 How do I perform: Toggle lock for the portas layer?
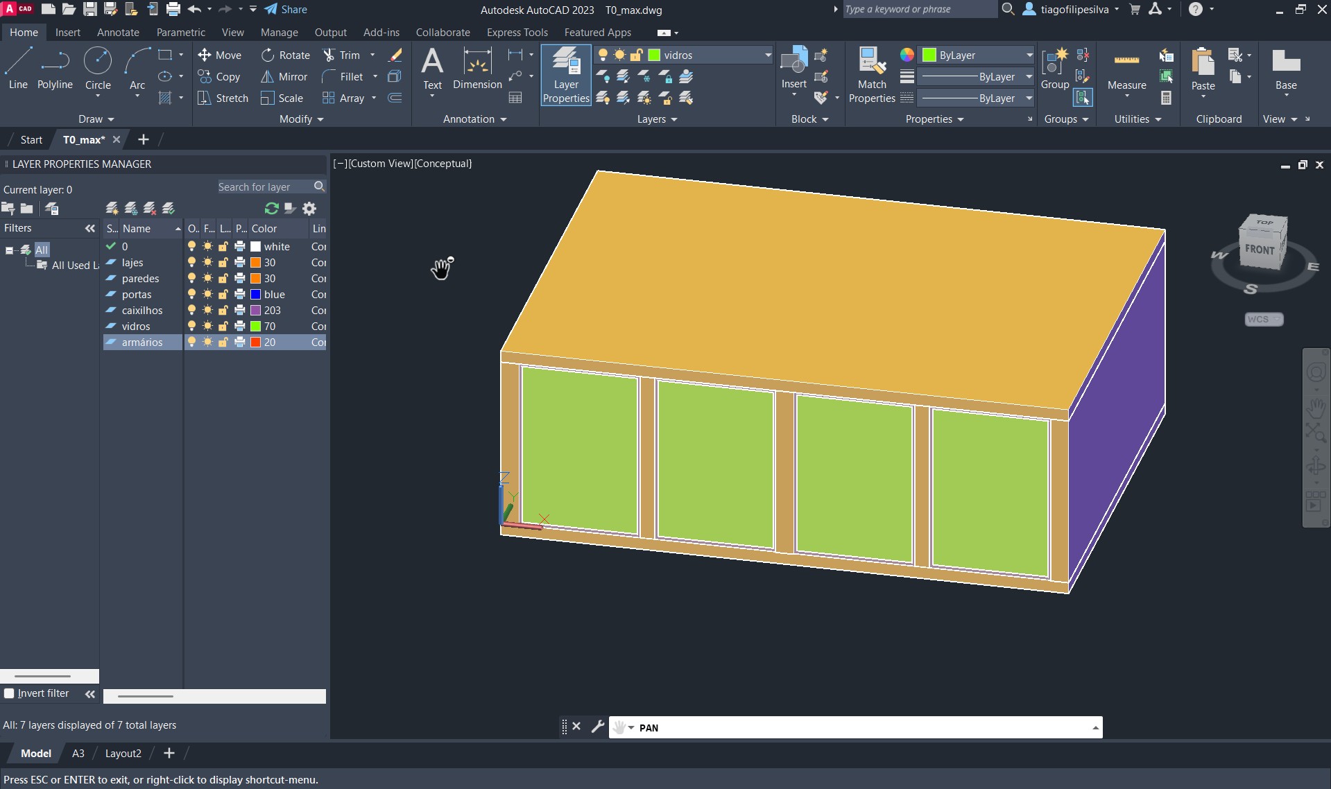(223, 295)
